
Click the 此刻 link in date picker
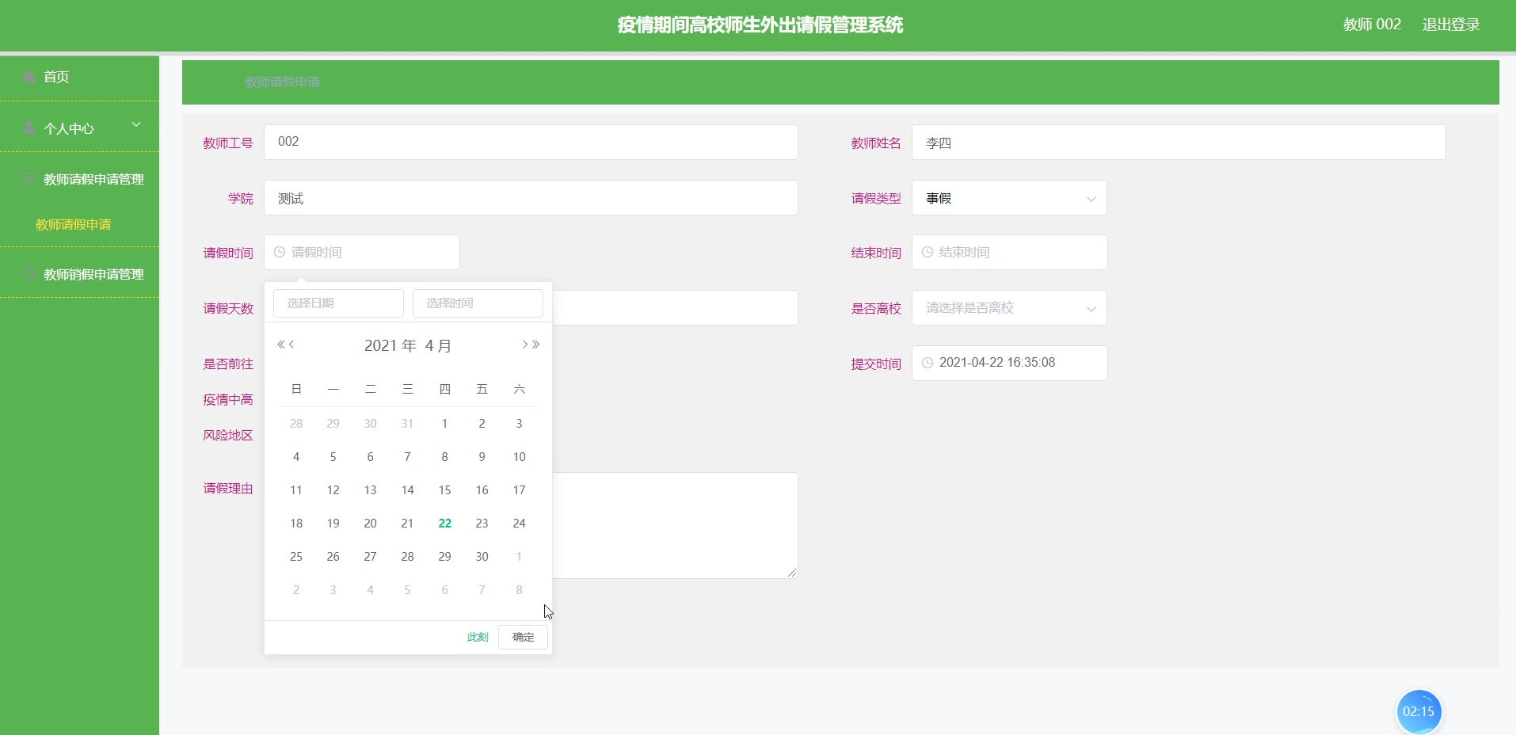point(478,637)
